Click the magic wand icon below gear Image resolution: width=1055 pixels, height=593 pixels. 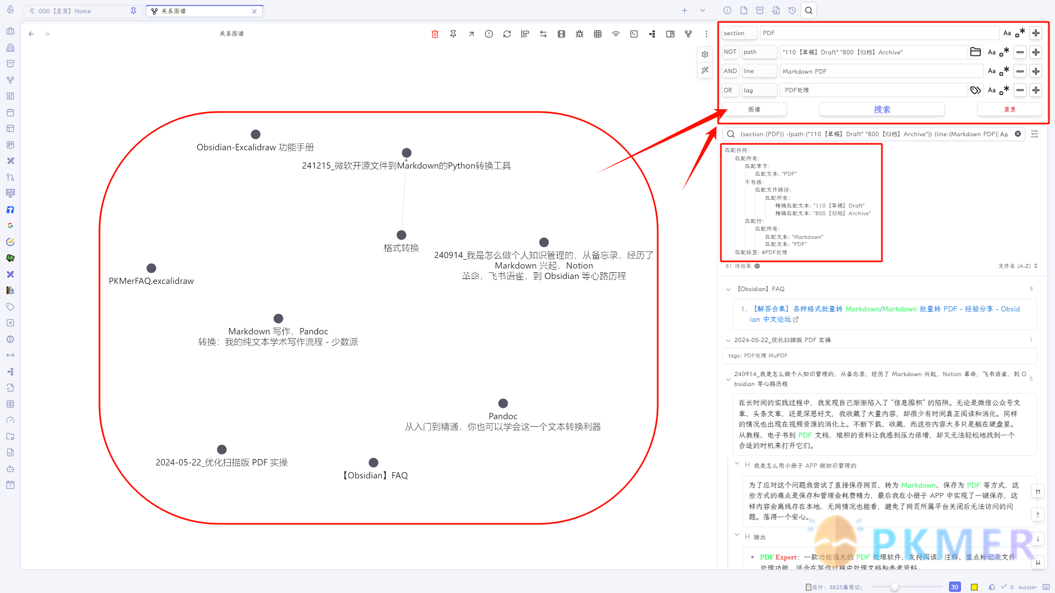pos(705,70)
